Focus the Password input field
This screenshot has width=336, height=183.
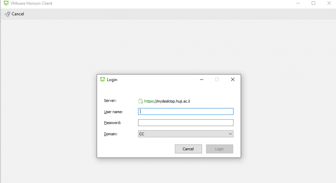click(x=186, y=123)
